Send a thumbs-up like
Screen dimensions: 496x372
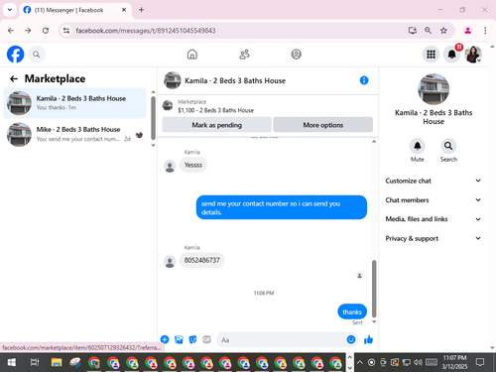pyautogui.click(x=368, y=339)
